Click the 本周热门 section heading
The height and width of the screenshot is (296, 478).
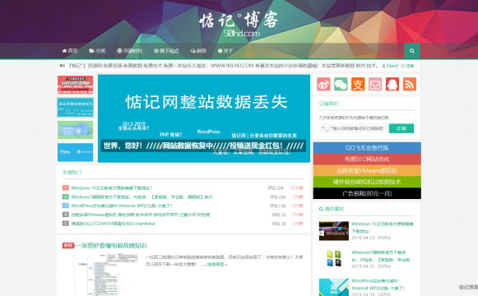[72, 173]
